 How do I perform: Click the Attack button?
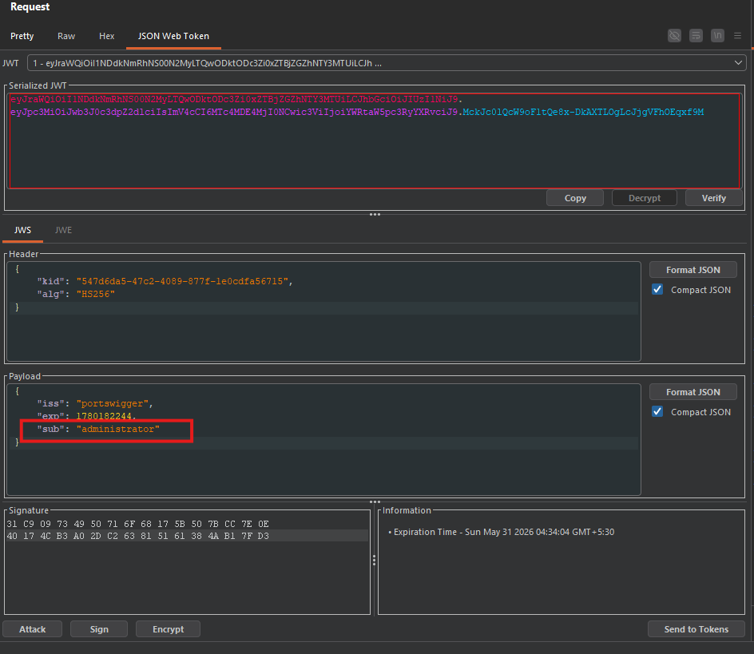click(32, 629)
